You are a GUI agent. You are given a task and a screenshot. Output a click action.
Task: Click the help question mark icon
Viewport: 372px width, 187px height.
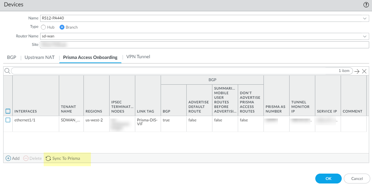366,5
